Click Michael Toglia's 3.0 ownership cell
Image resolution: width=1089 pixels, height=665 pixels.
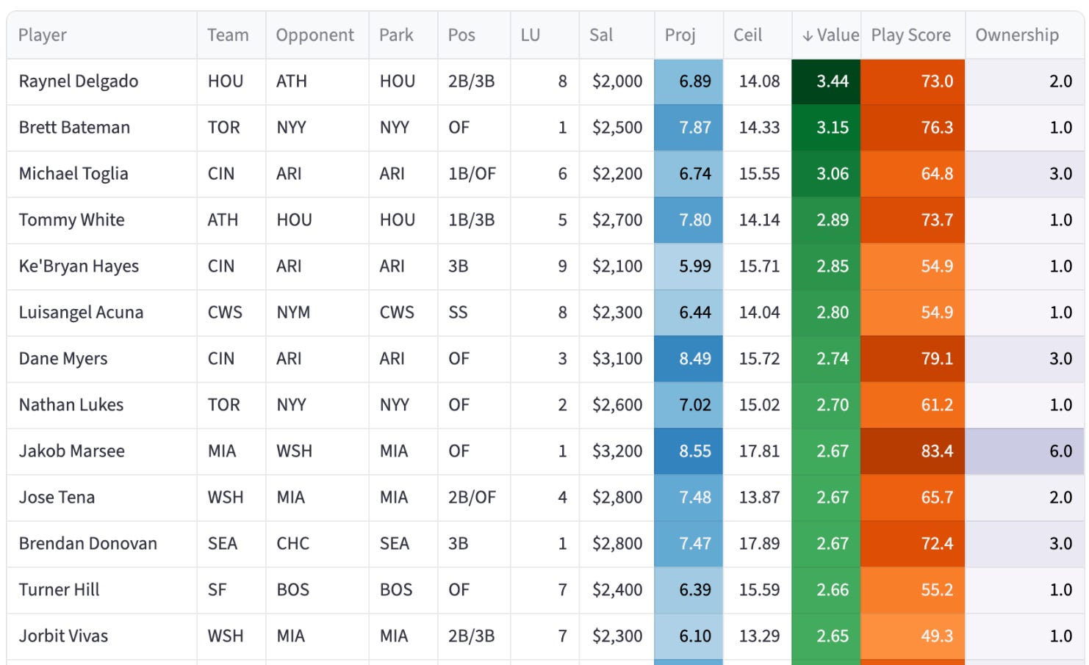1024,174
